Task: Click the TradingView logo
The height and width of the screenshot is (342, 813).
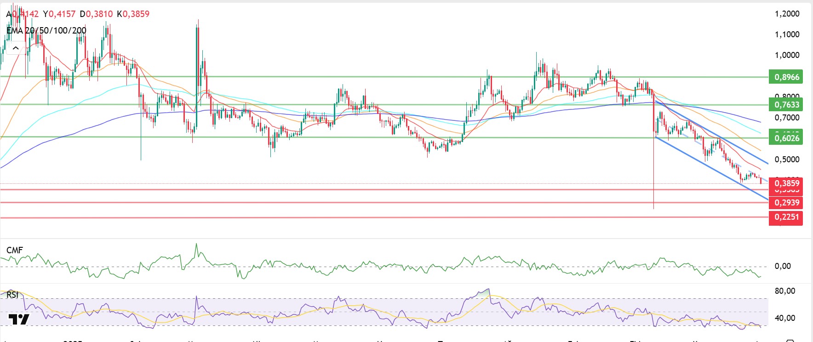Action: [x=19, y=319]
